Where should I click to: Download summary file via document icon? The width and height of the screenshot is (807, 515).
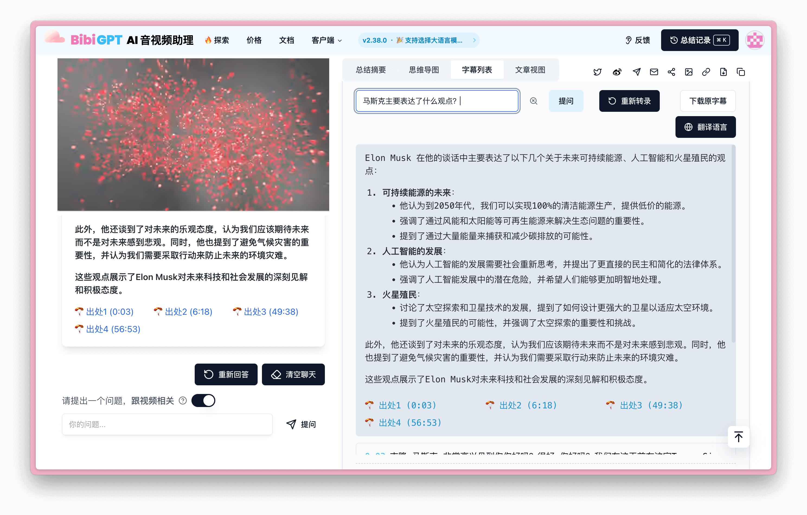[x=723, y=72]
